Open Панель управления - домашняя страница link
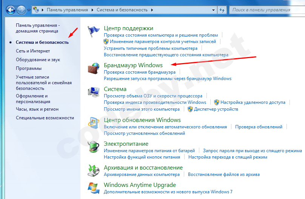The width and height of the screenshot is (305, 199). click(38, 28)
